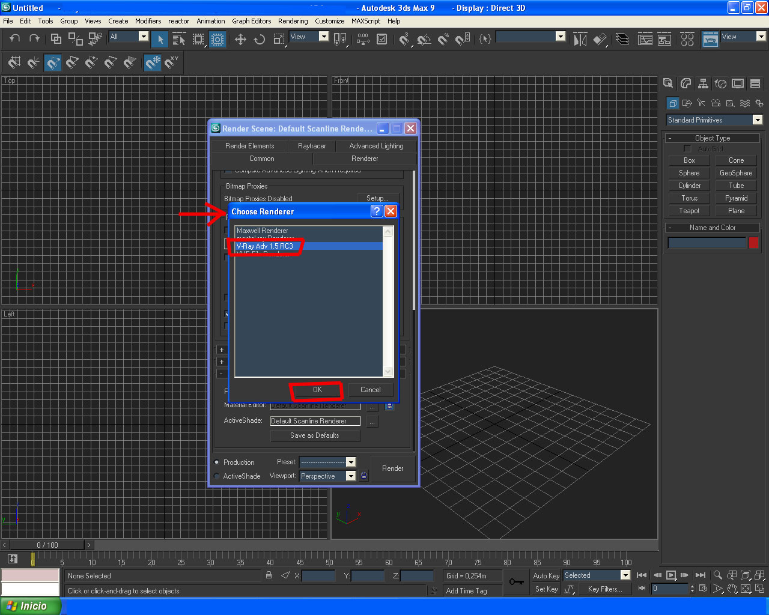Select the Shapes category icon
Screen dimensions: 769x615
point(687,103)
